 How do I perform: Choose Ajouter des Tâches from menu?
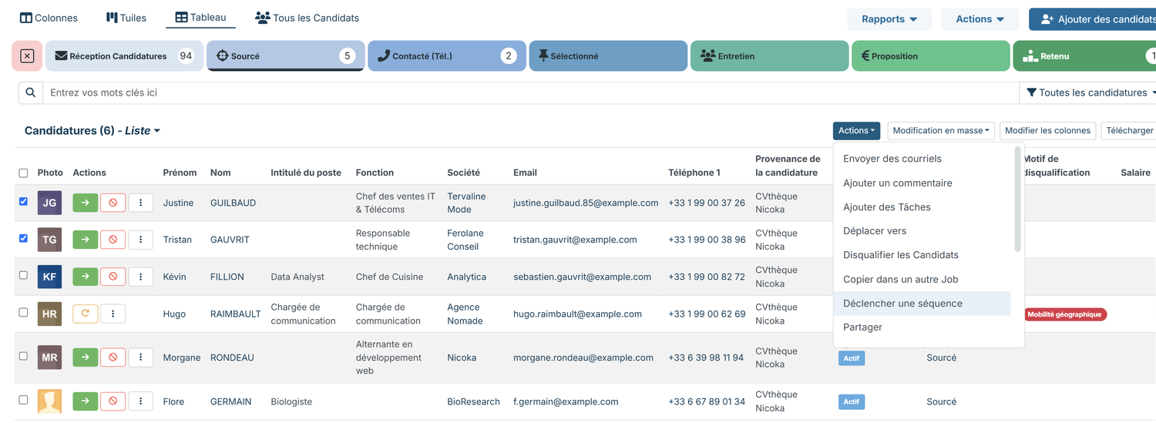point(922,207)
